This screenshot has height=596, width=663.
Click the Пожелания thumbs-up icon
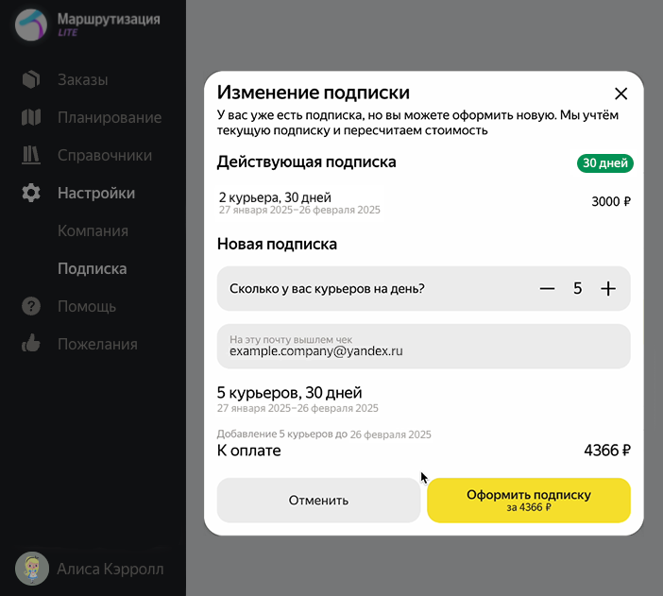click(31, 344)
